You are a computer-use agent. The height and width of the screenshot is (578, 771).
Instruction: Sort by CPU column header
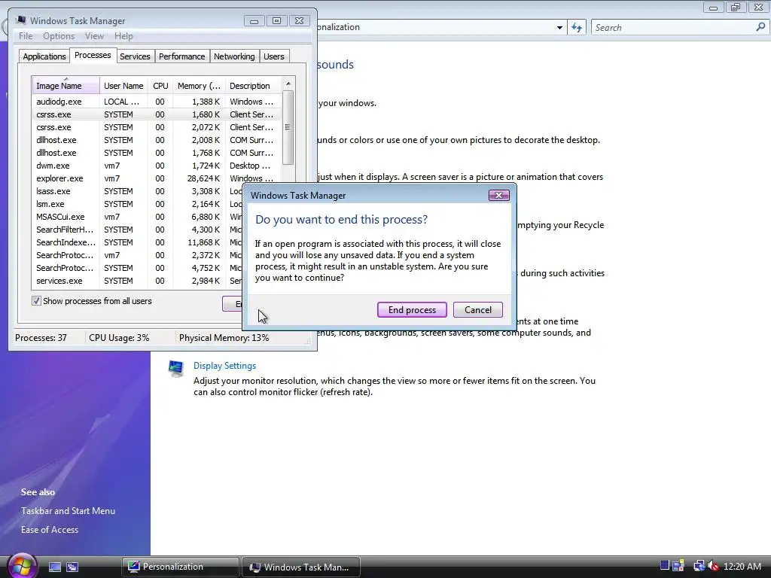160,86
